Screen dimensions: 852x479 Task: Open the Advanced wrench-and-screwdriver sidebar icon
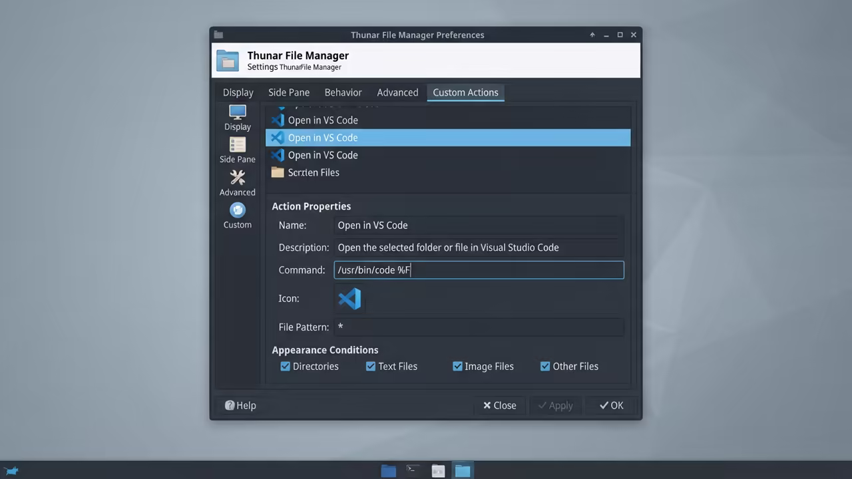[238, 177]
